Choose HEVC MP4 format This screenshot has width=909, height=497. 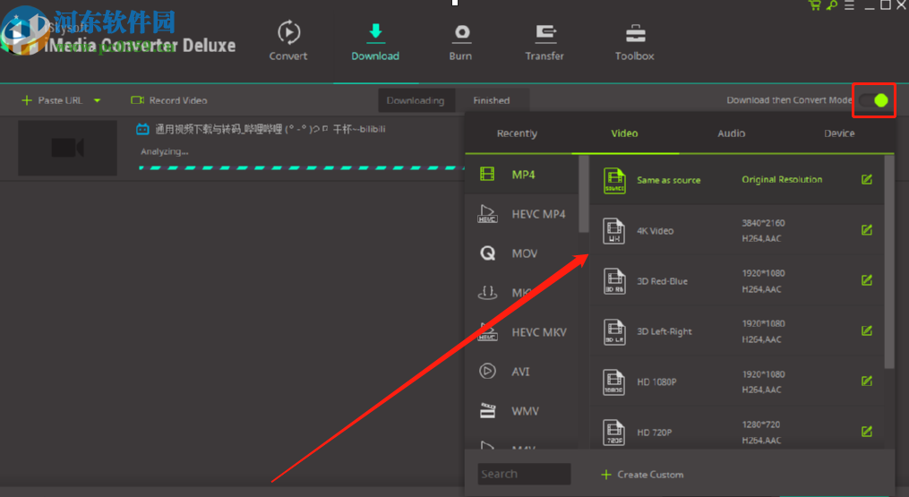pos(522,214)
